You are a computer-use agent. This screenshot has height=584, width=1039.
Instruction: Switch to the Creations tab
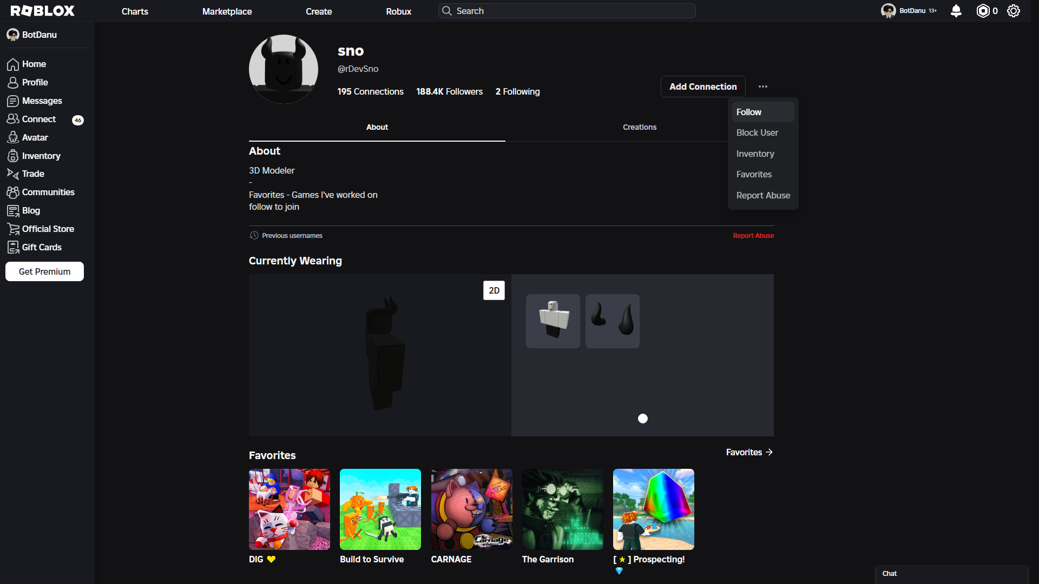tap(639, 127)
